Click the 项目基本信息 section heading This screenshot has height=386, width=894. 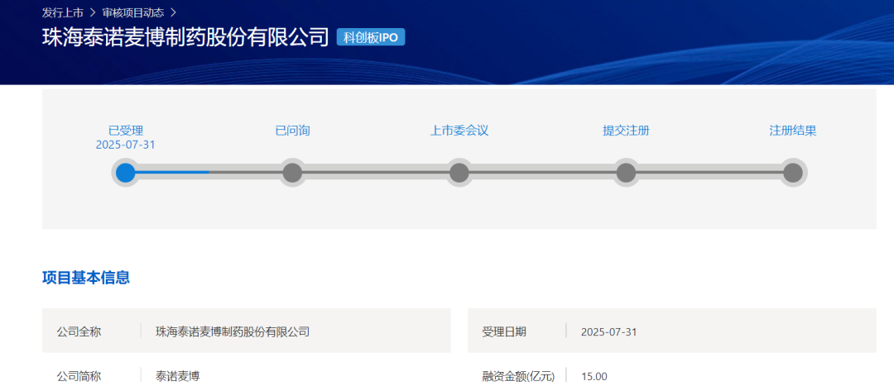pos(86,278)
